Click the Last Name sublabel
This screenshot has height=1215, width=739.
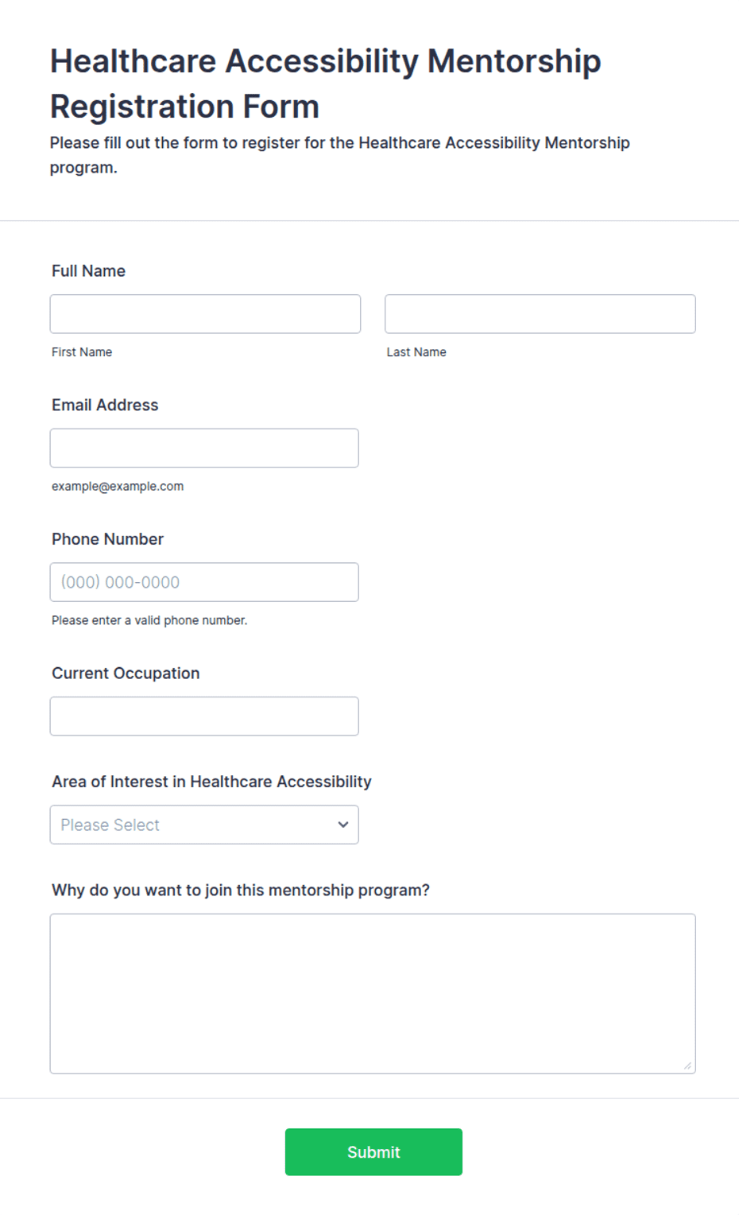click(x=416, y=352)
